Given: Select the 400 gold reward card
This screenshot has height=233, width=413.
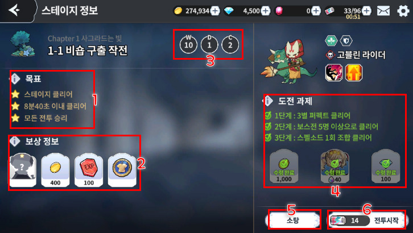Looking at the screenshot, I should (55, 170).
